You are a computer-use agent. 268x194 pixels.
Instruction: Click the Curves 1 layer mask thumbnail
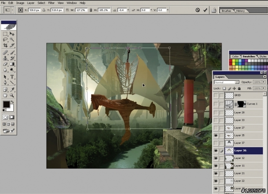pos(242,104)
